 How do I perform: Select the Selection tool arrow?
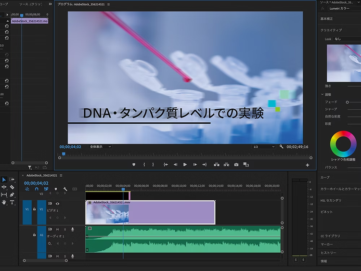tap(4, 180)
